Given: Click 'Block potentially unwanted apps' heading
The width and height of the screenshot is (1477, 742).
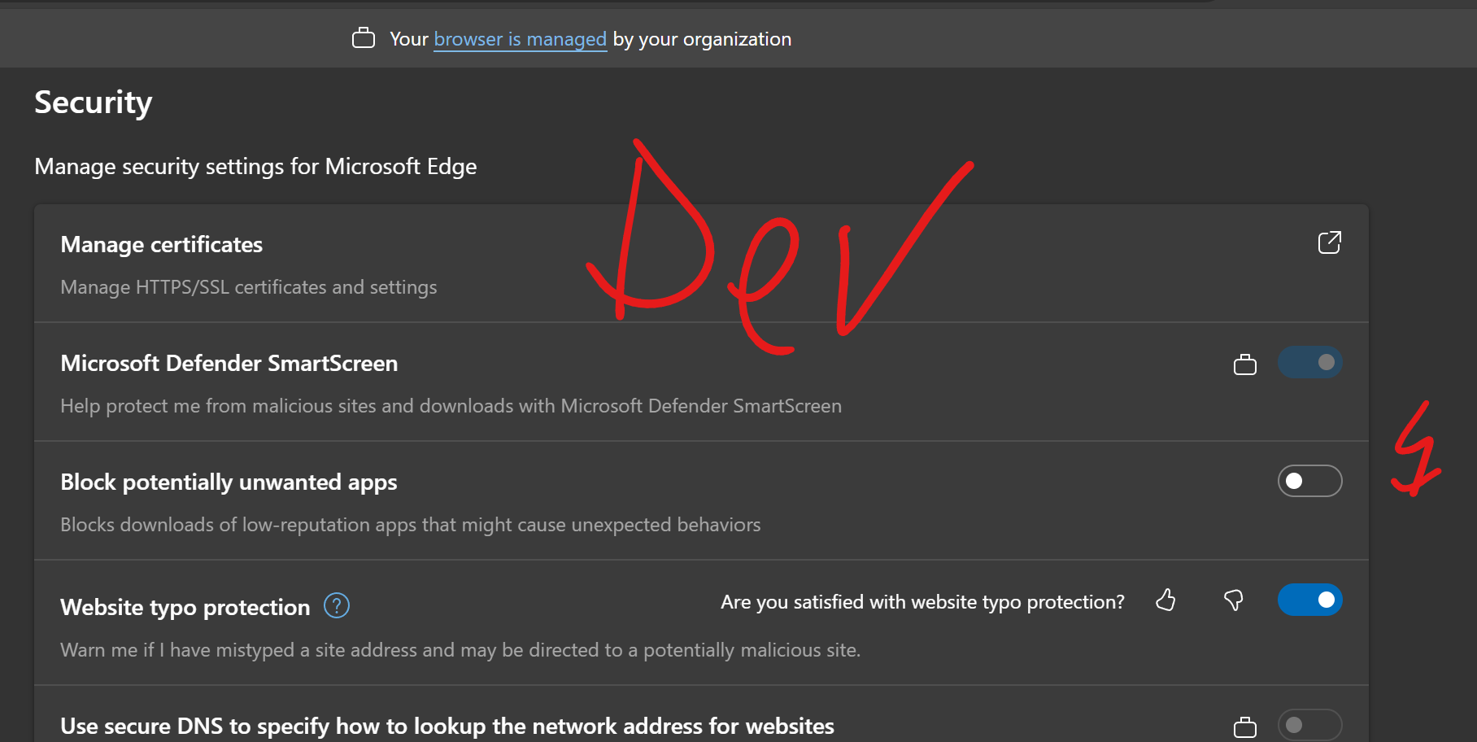Looking at the screenshot, I should click(x=229, y=482).
